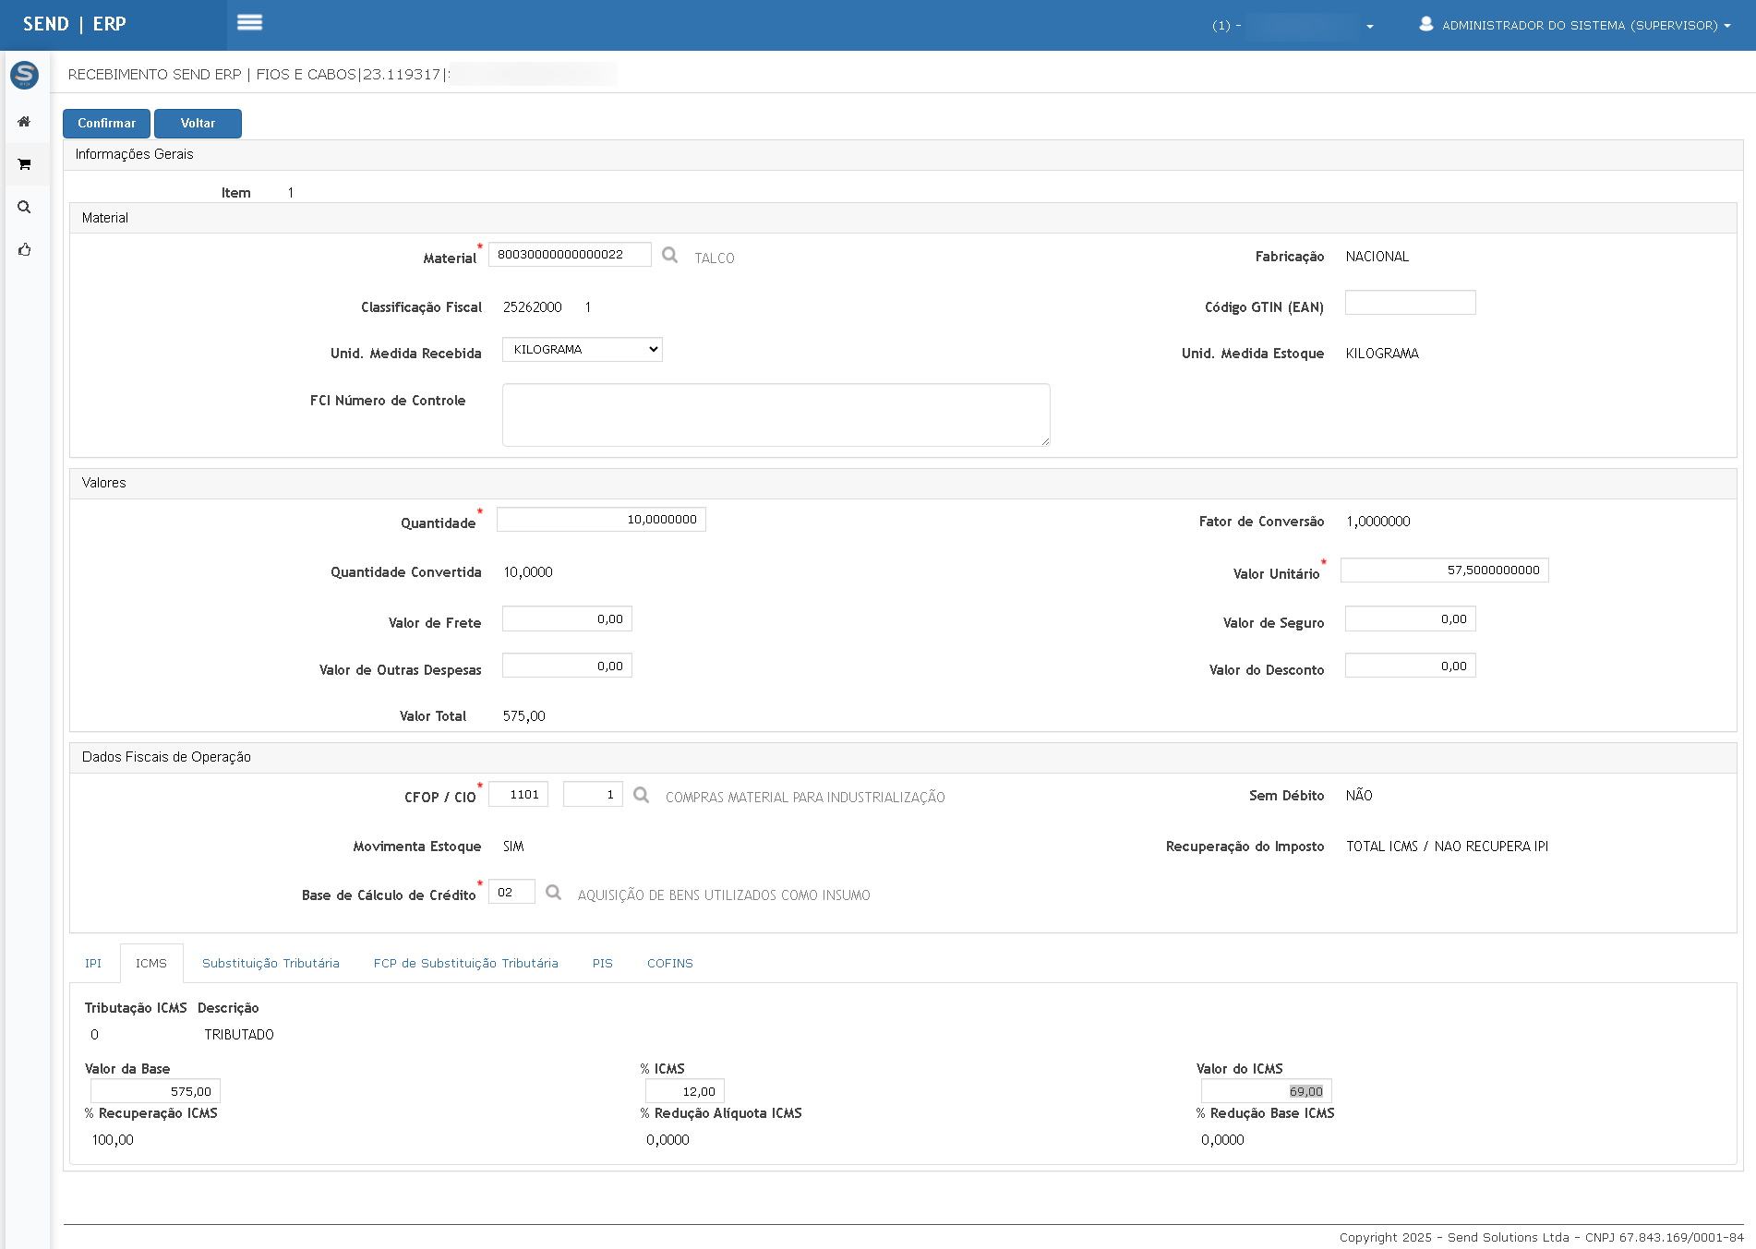Expand the company selector dropdown in header
Viewport: 1756px width, 1249px height.
click(x=1293, y=26)
